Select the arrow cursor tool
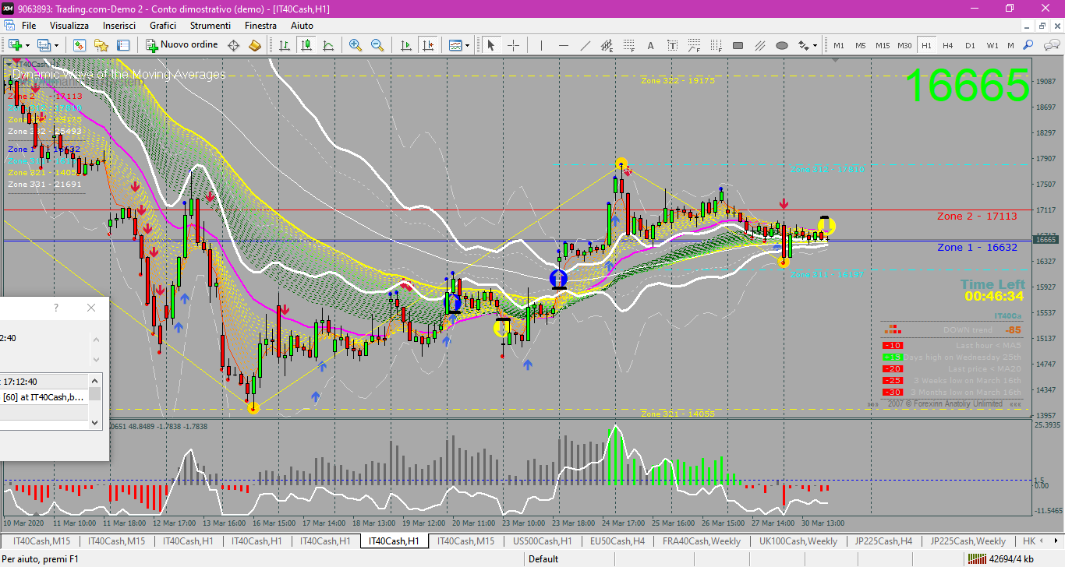The image size is (1065, 567). tap(491, 45)
